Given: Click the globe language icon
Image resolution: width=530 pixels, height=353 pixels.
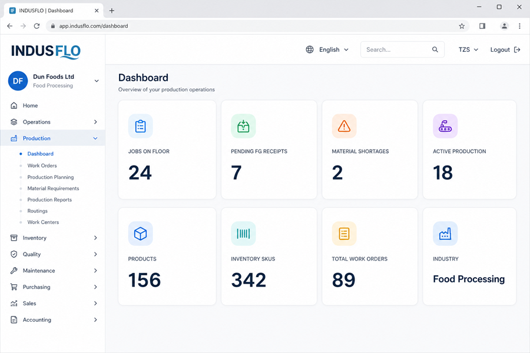Looking at the screenshot, I should click(310, 49).
